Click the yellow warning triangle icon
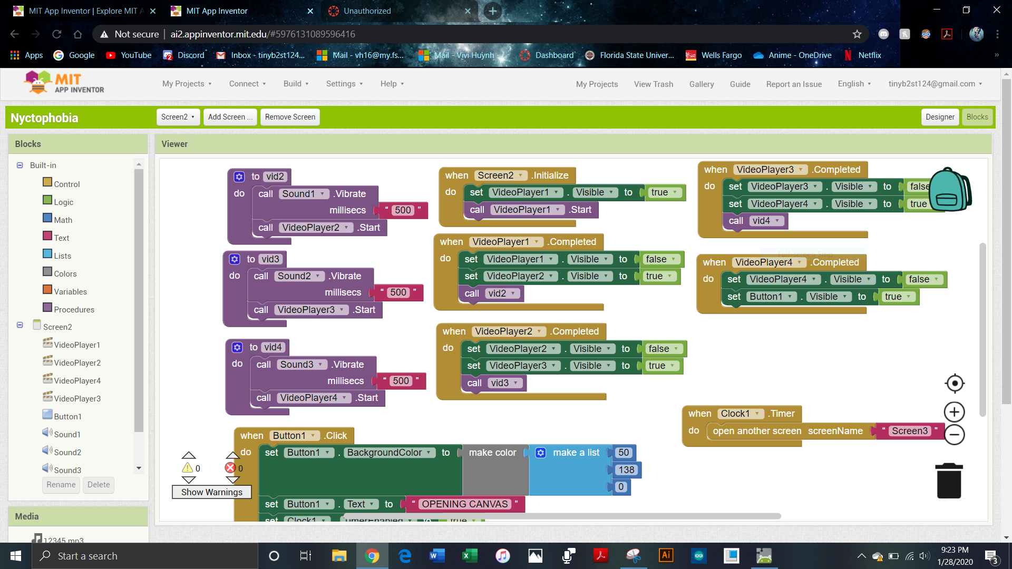Screen dimensions: 1012x569 188,468
